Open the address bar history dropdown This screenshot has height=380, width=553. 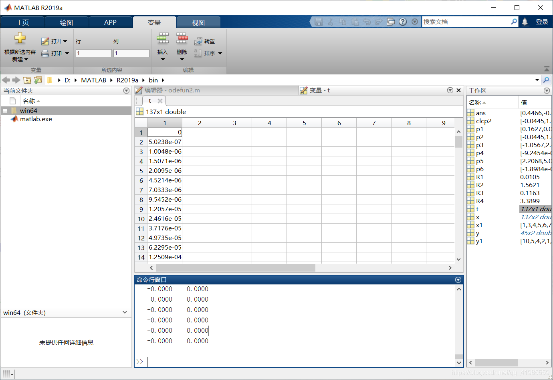537,80
